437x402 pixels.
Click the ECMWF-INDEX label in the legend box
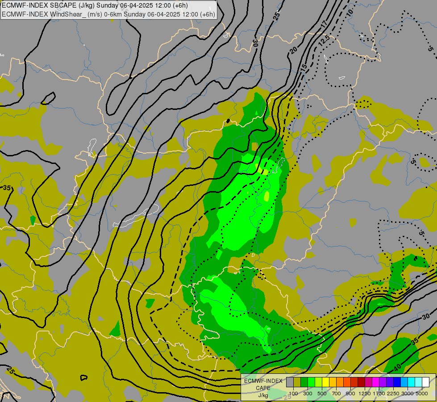(x=263, y=381)
